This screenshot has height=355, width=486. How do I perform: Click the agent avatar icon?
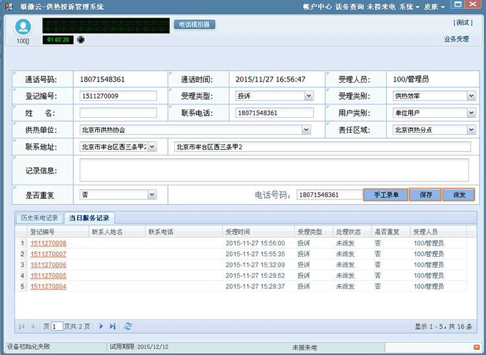coord(24,27)
